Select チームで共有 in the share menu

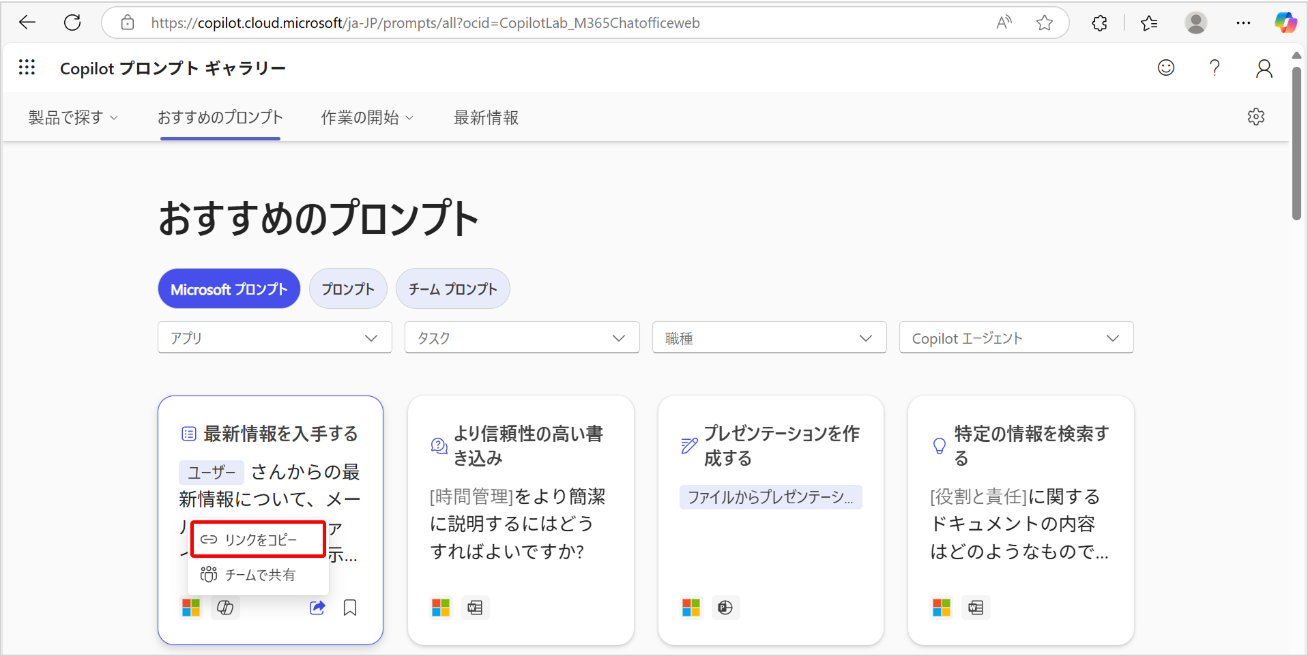[x=259, y=575]
